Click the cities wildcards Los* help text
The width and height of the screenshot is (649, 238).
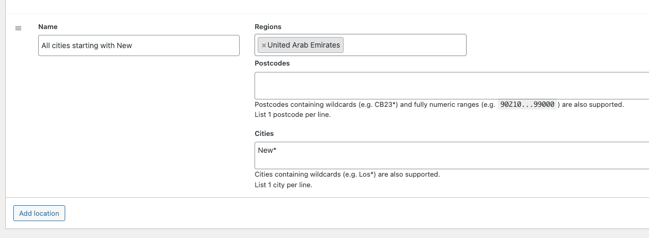coord(347,174)
